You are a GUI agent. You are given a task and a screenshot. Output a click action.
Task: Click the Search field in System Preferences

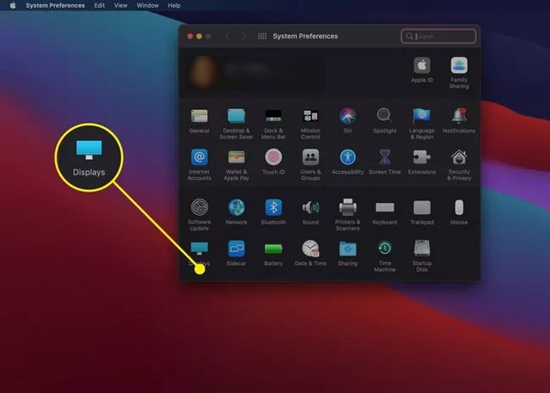click(438, 36)
